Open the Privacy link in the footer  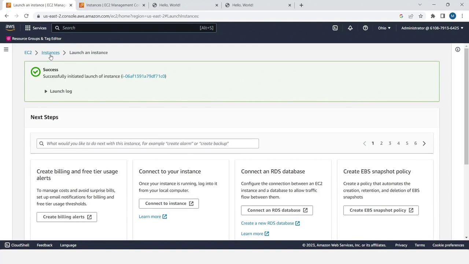click(x=401, y=245)
